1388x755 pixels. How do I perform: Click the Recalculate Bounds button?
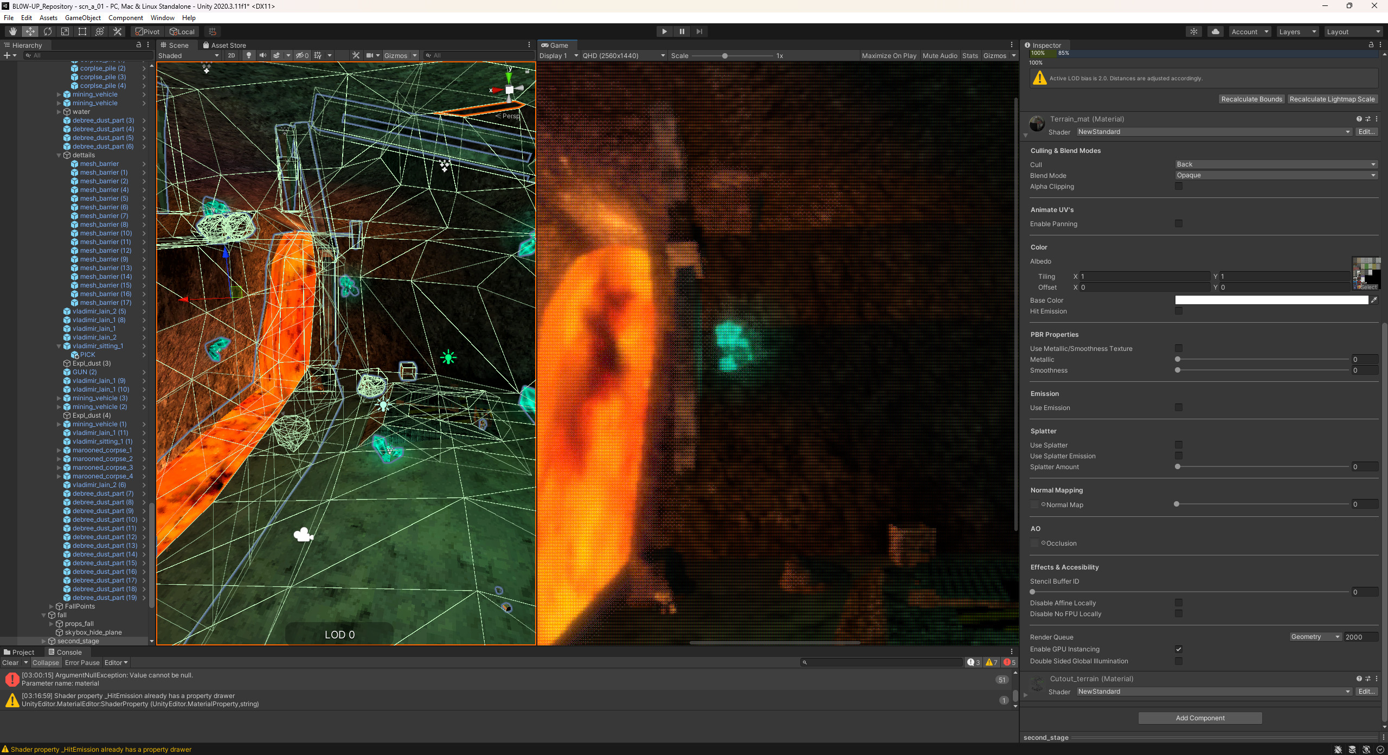point(1251,99)
